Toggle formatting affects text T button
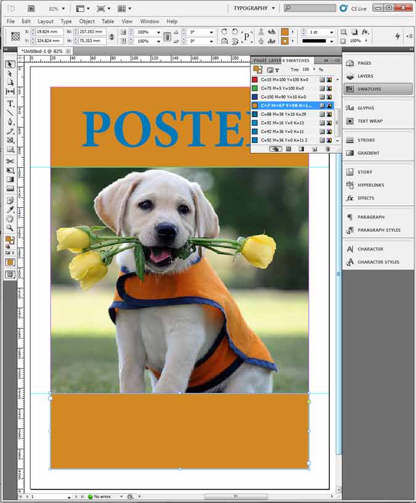 click(277, 70)
